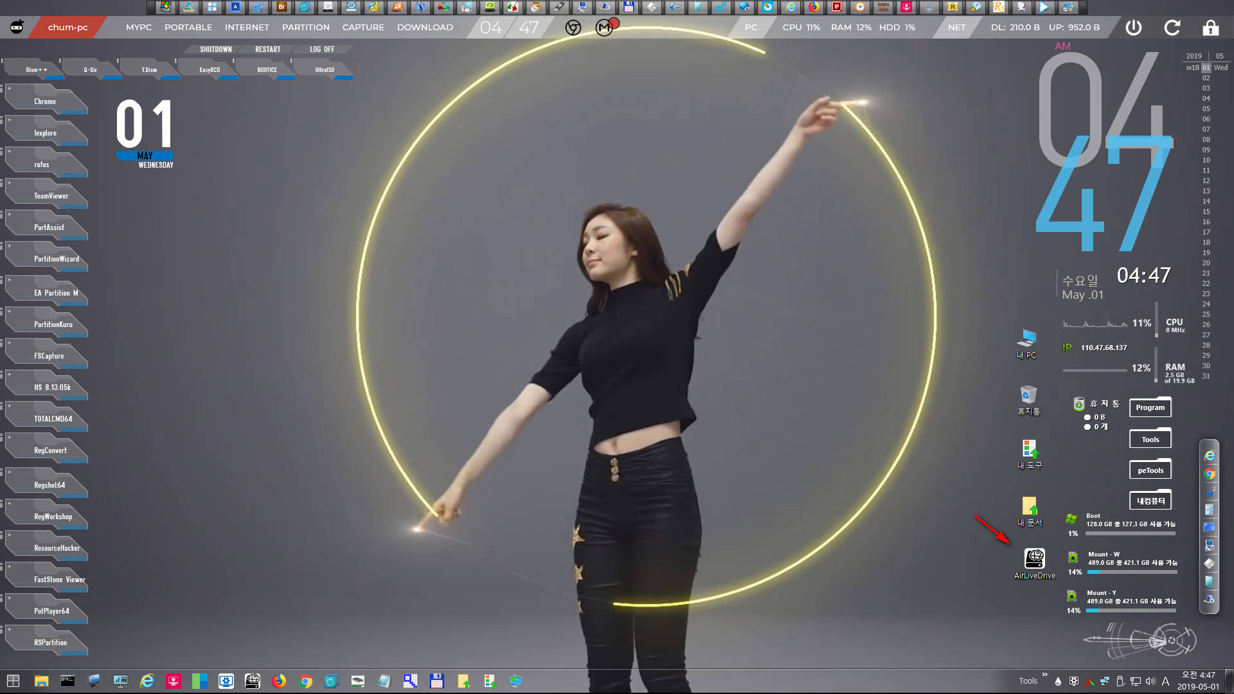1234x694 pixels.
Task: Open the Program folder button
Action: (x=1150, y=407)
